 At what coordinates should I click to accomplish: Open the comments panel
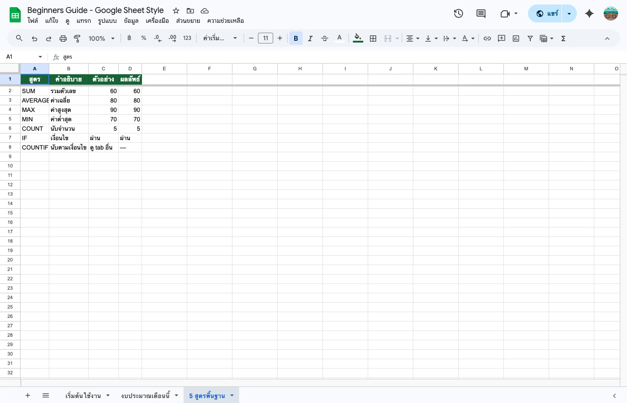pos(481,13)
